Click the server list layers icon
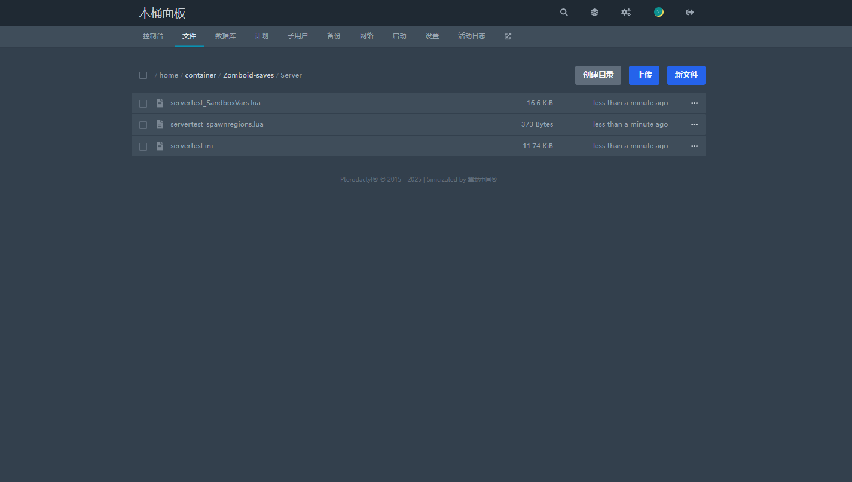 click(594, 13)
